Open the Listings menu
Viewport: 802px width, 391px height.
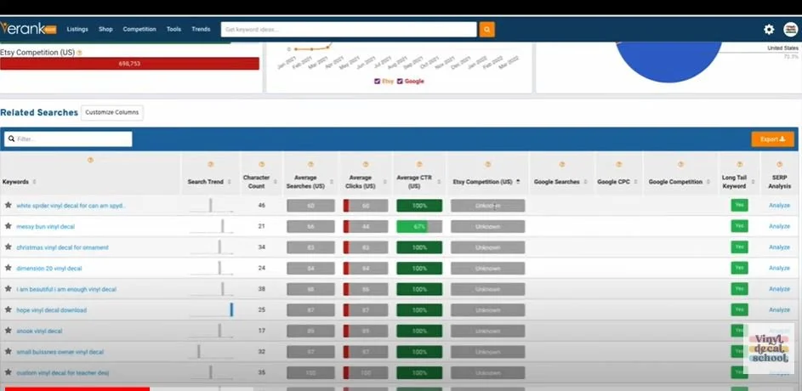pos(77,30)
